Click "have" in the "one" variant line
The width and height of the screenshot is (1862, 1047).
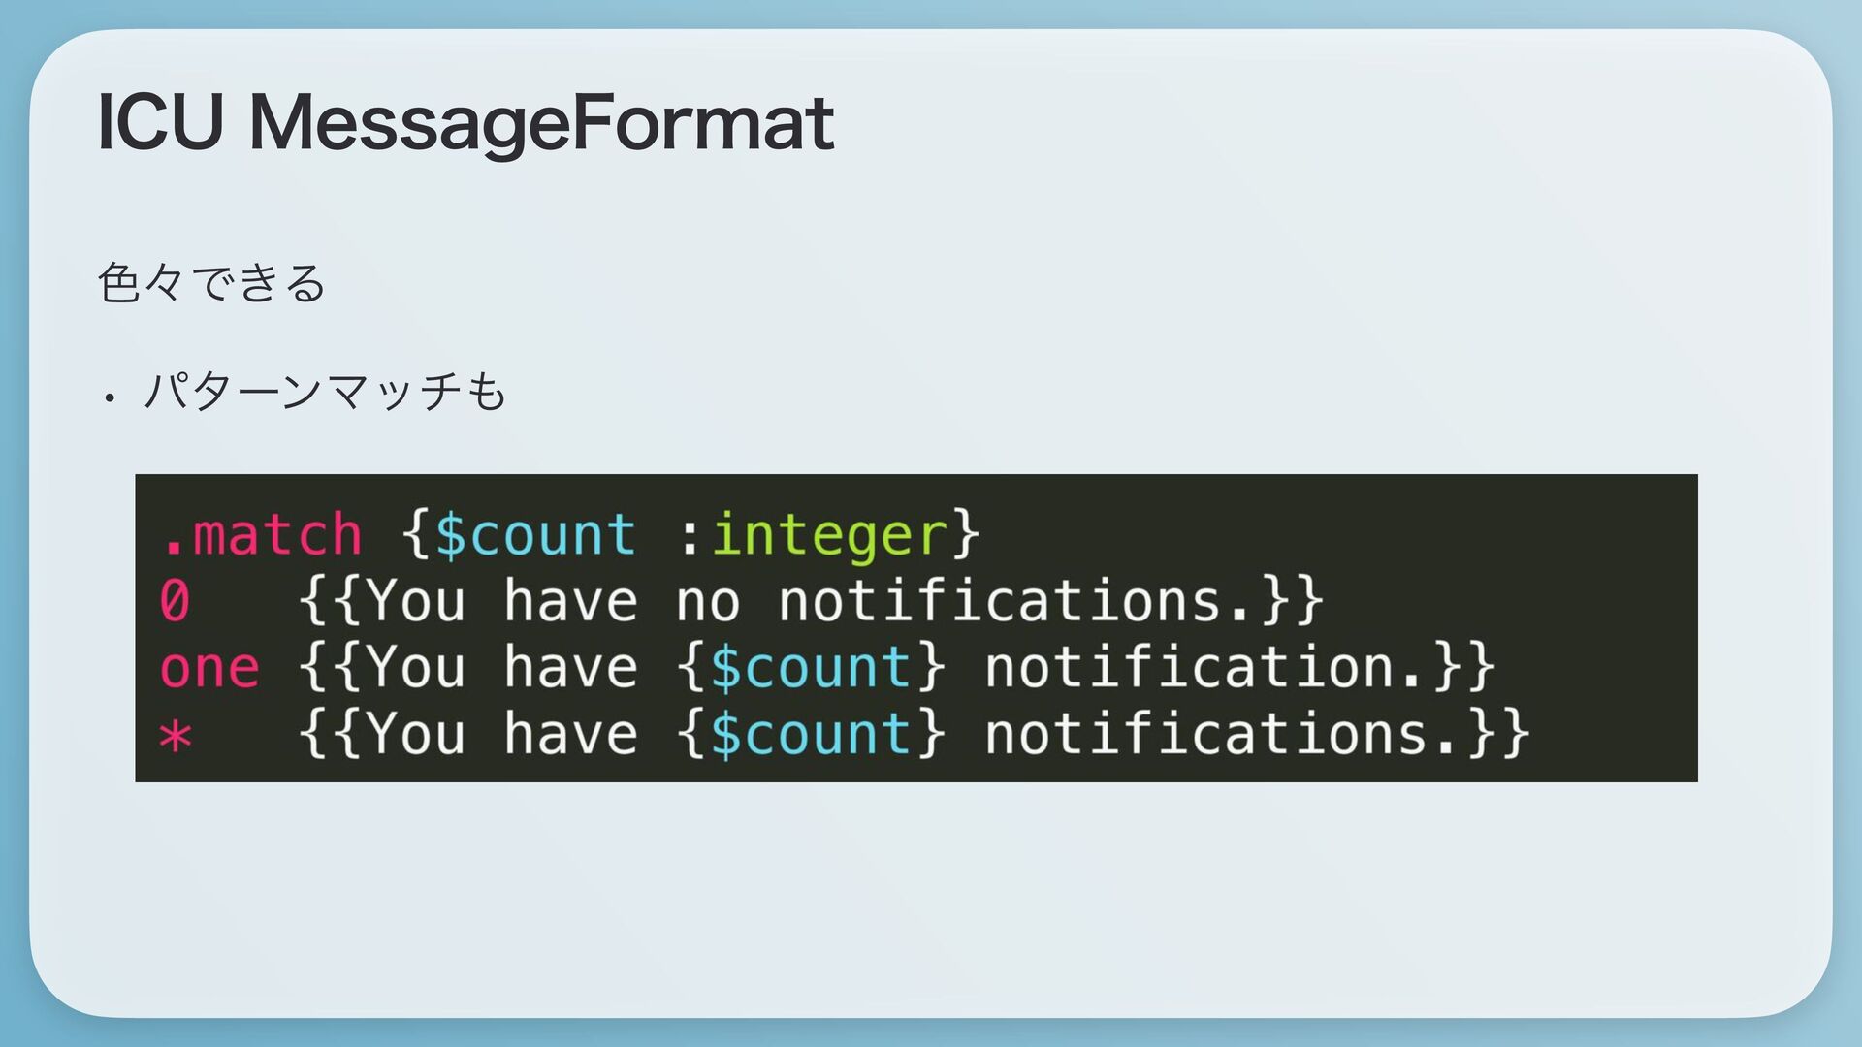pyautogui.click(x=570, y=668)
